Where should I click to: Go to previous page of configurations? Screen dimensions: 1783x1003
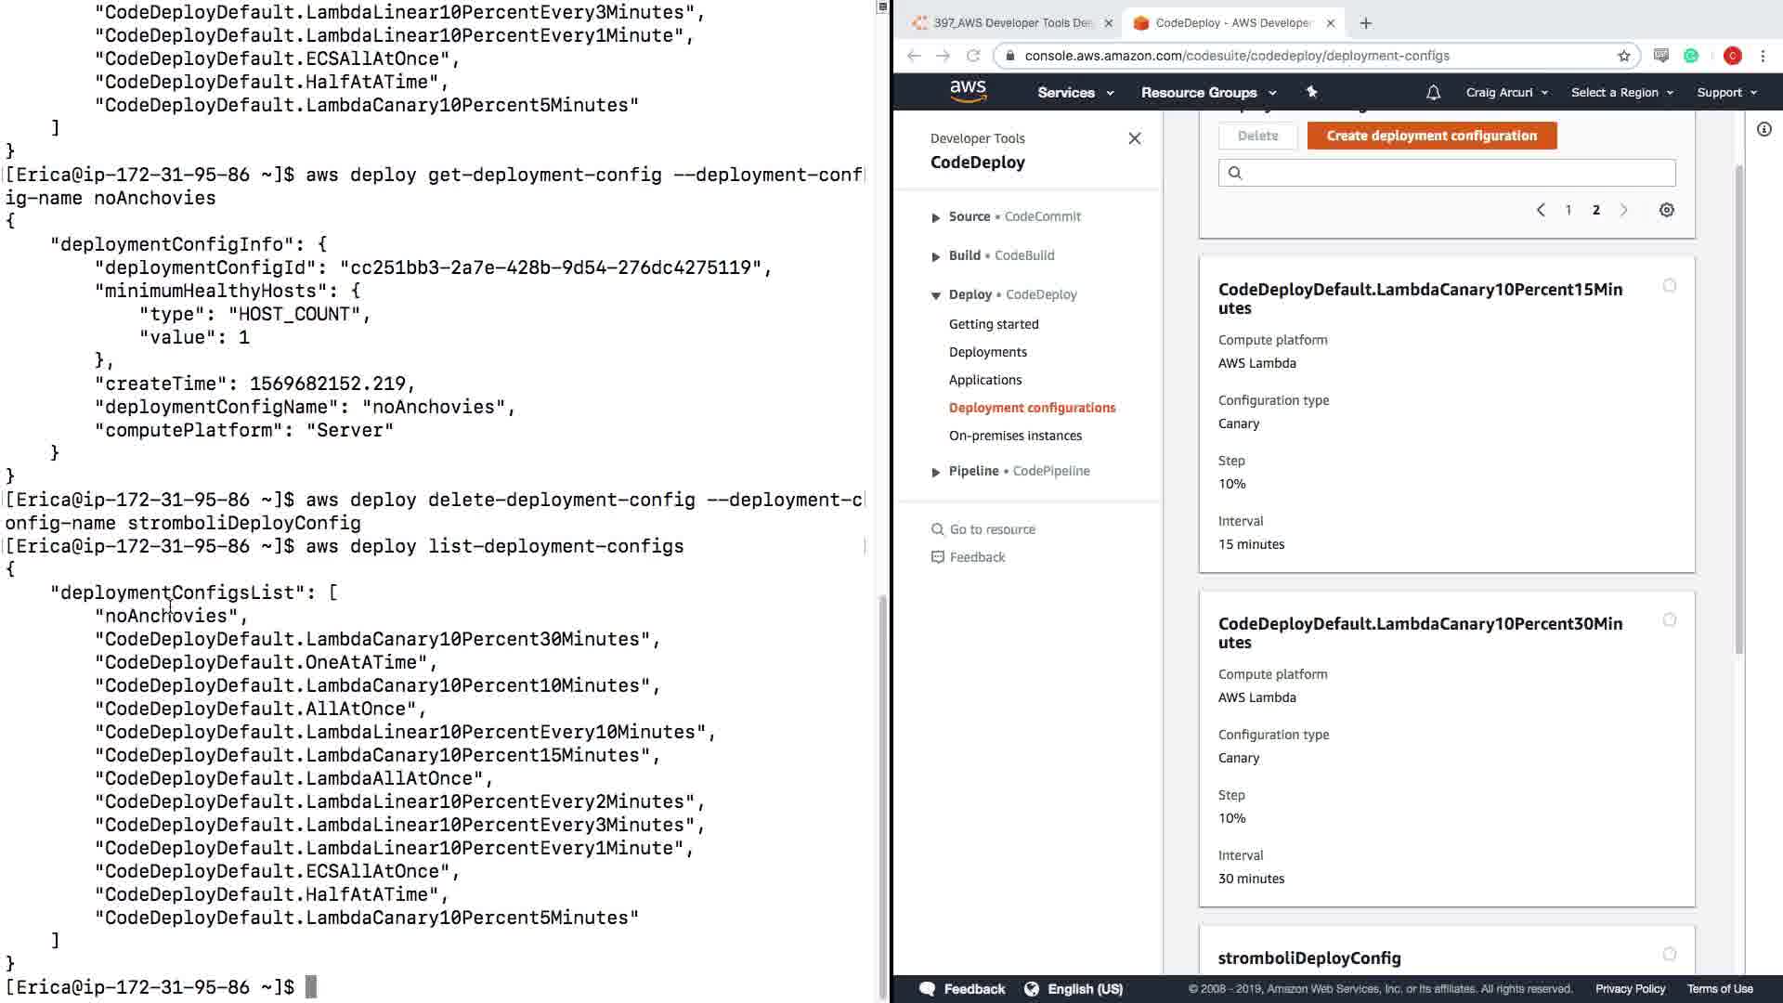click(x=1541, y=210)
